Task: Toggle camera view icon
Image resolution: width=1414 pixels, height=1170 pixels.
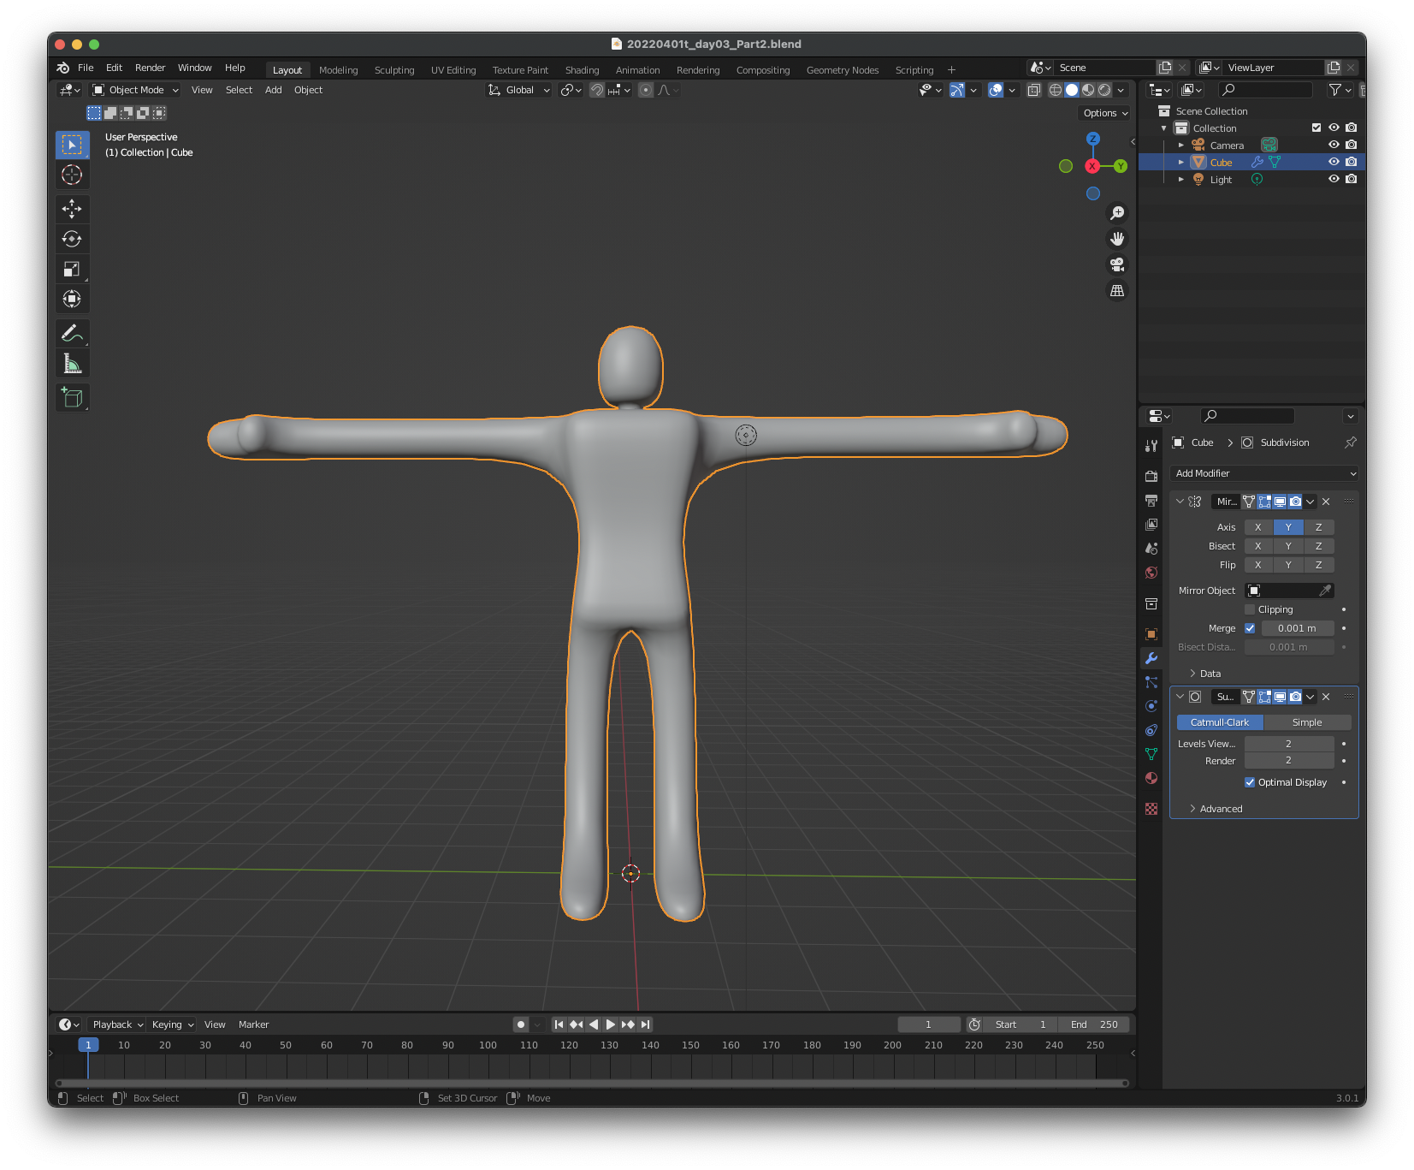Action: [1117, 264]
